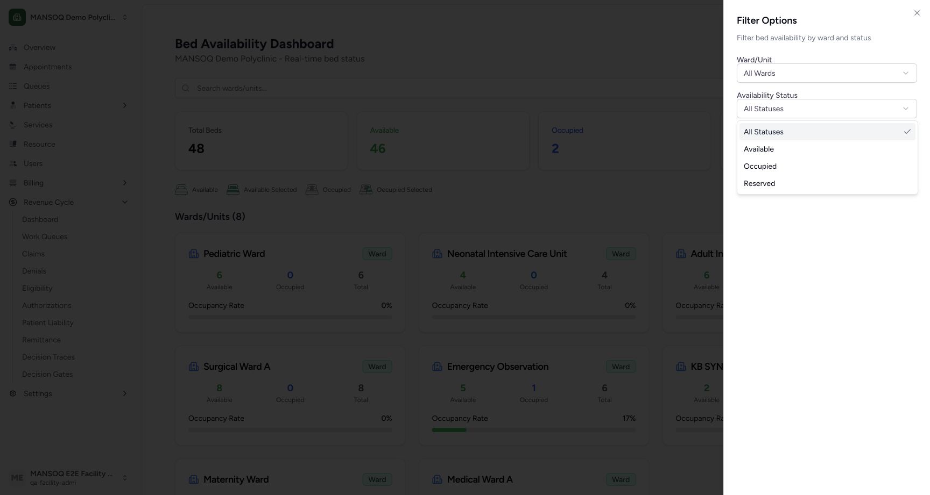Expand the Billing submenu chevron
This screenshot has height=495, width=930.
(125, 183)
